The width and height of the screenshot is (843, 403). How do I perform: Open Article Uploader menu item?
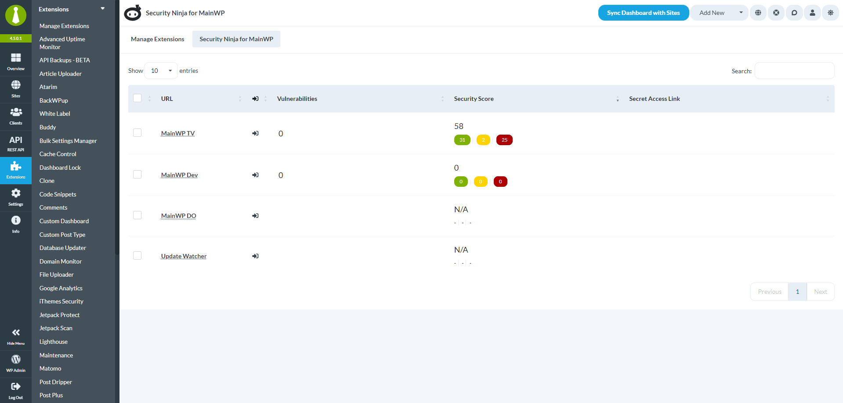[x=61, y=74]
